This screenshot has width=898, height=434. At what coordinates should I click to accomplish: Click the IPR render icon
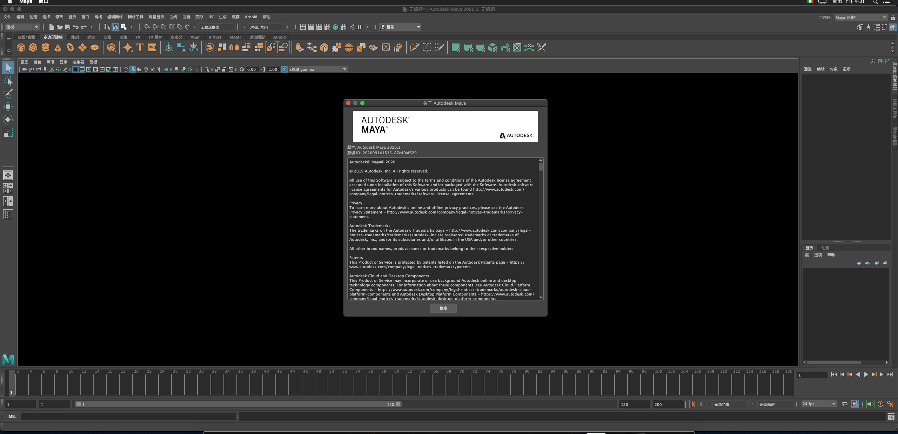click(319, 27)
